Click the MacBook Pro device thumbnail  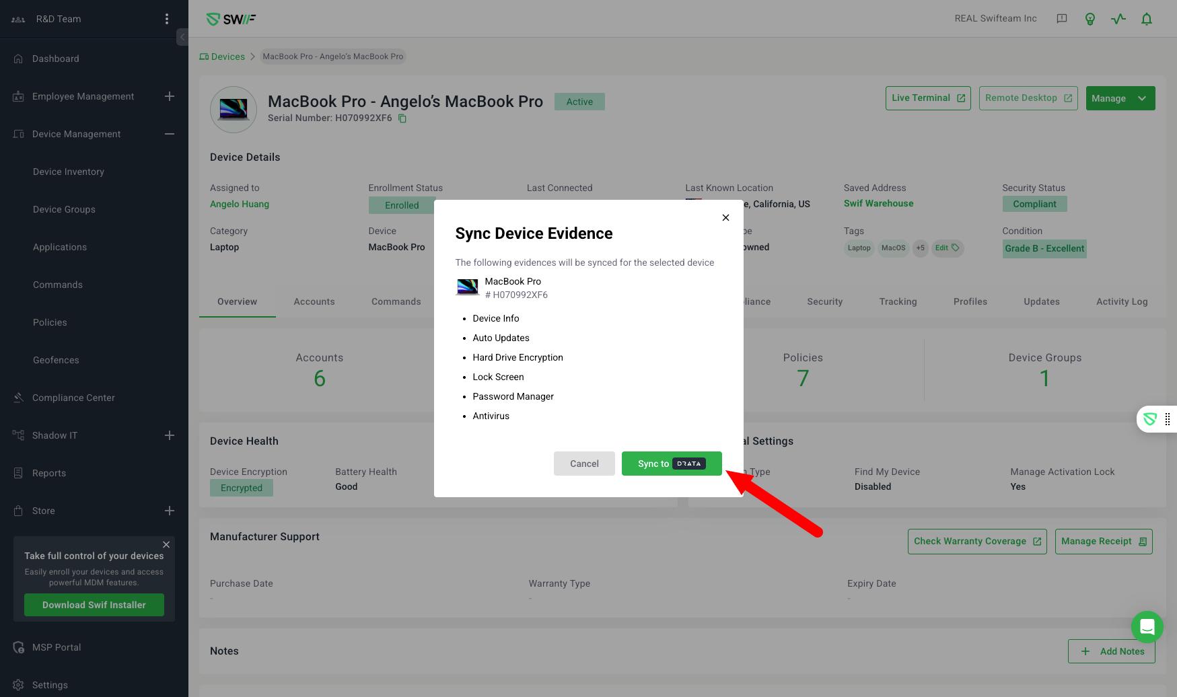click(234, 109)
